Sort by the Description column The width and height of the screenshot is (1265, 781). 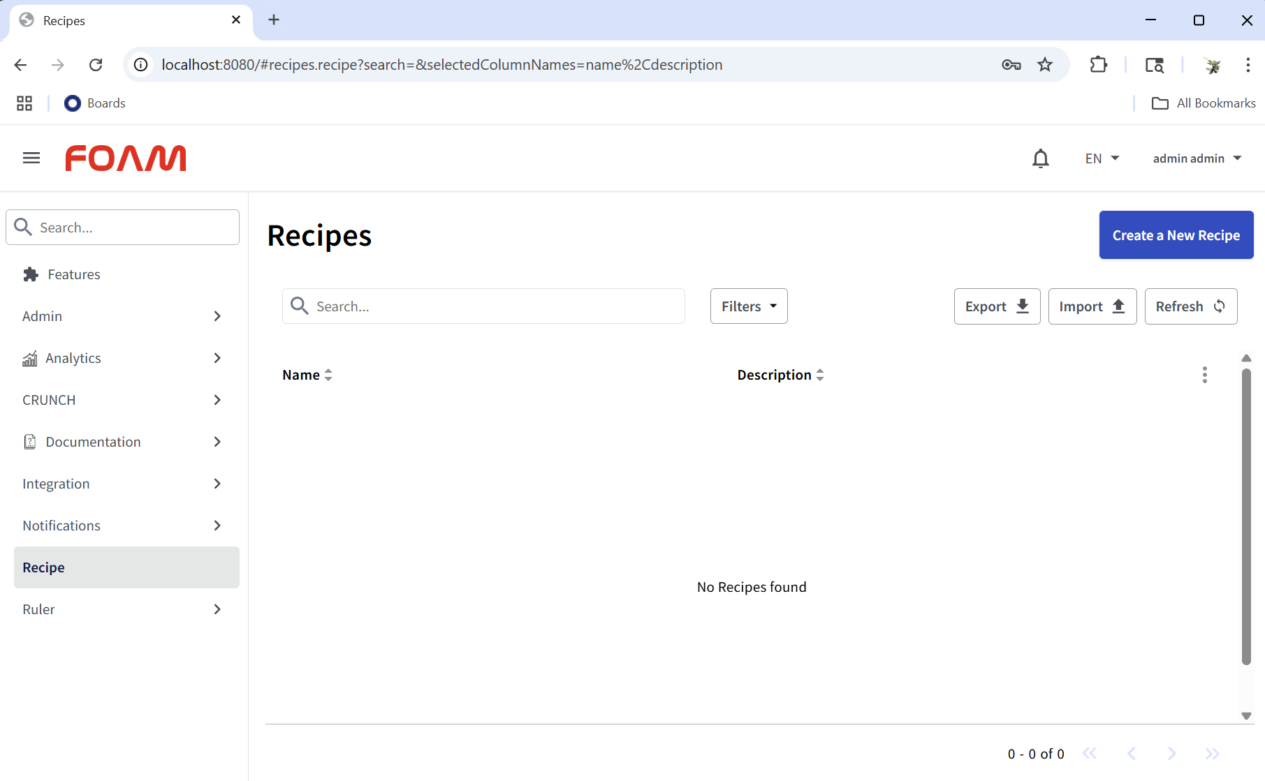(781, 375)
